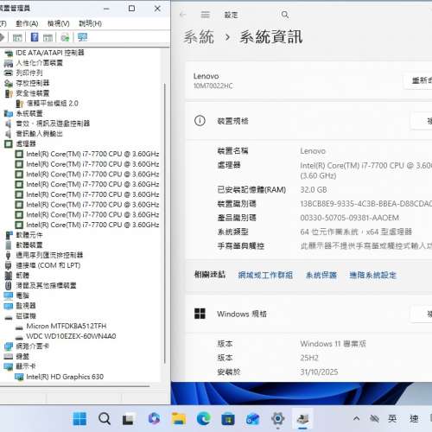432x432 pixels.
Task: Click the Copy button beside 裝置規格
Action: click(x=422, y=121)
